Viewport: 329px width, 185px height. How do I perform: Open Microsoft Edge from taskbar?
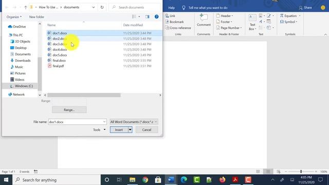coord(184,180)
